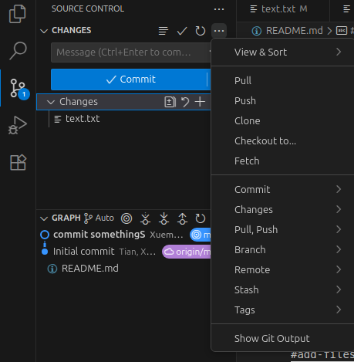Click the Go to Current History Item target icon
The width and height of the screenshot is (354, 362).
pyautogui.click(x=126, y=218)
